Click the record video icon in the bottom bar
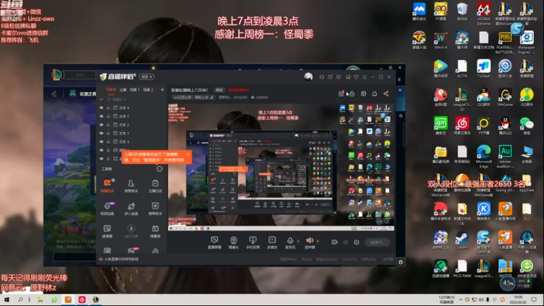The width and height of the screenshot is (544, 306). [335, 242]
